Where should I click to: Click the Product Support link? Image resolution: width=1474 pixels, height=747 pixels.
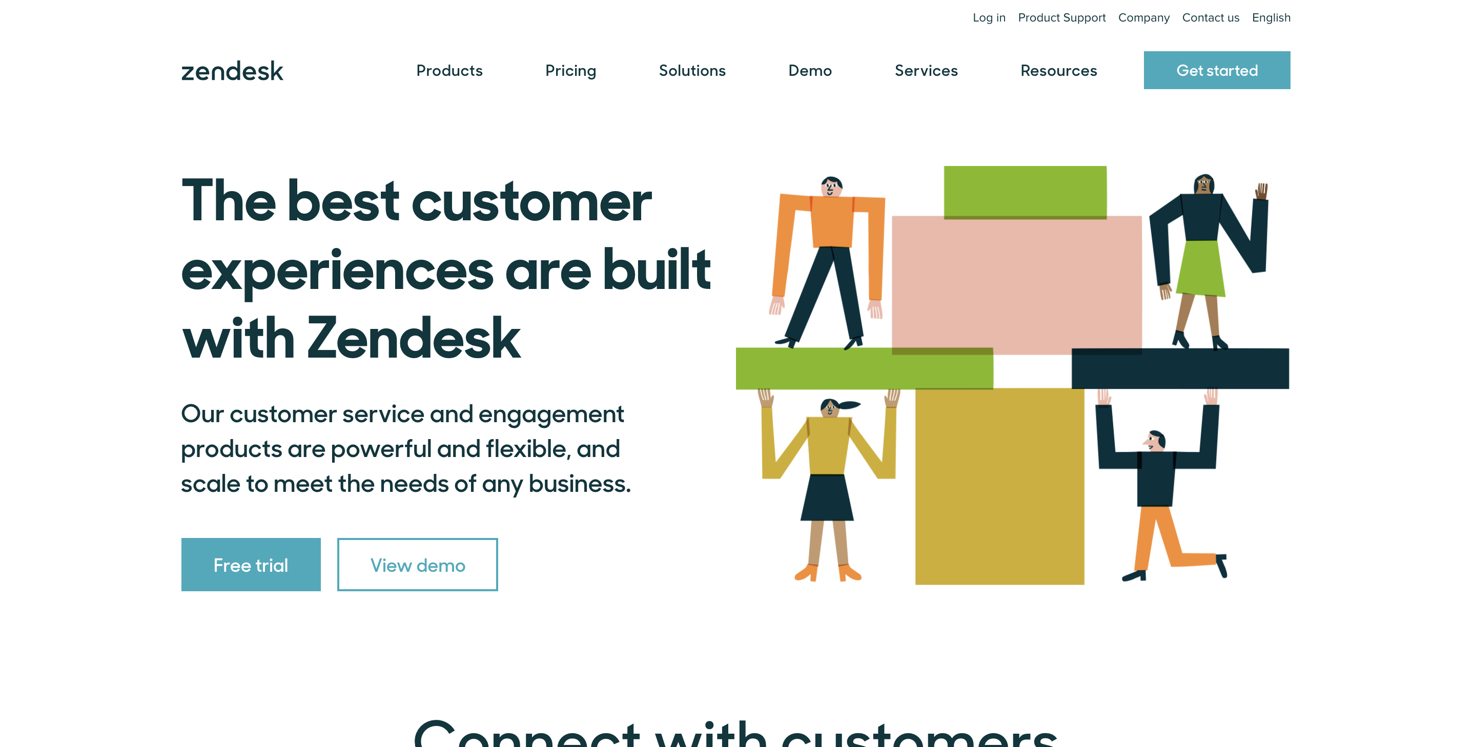(x=1060, y=17)
